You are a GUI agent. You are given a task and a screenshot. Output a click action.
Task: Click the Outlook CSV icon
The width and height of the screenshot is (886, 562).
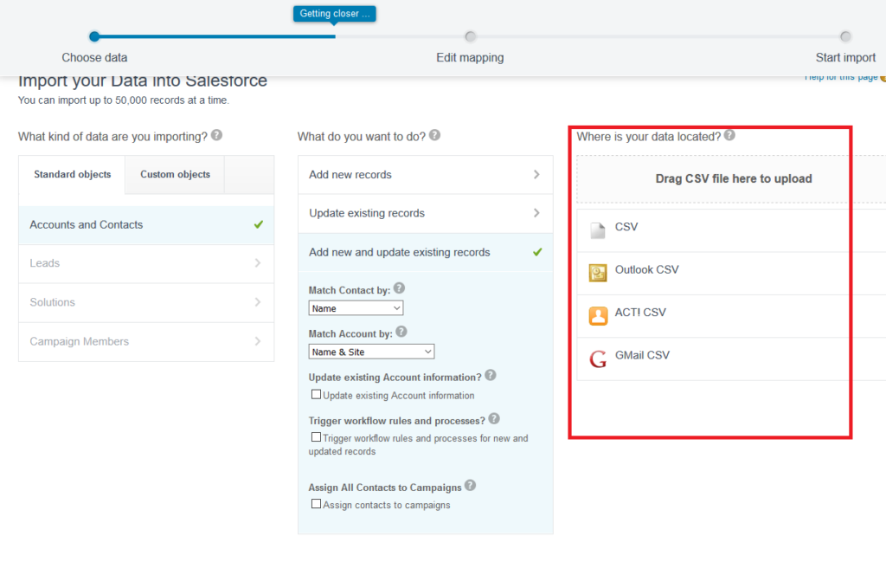click(598, 273)
